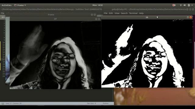Image resolution: width=195 pixels, height=109 pixels.
Task: Open the battery status icon
Action: pyautogui.click(x=189, y=5)
